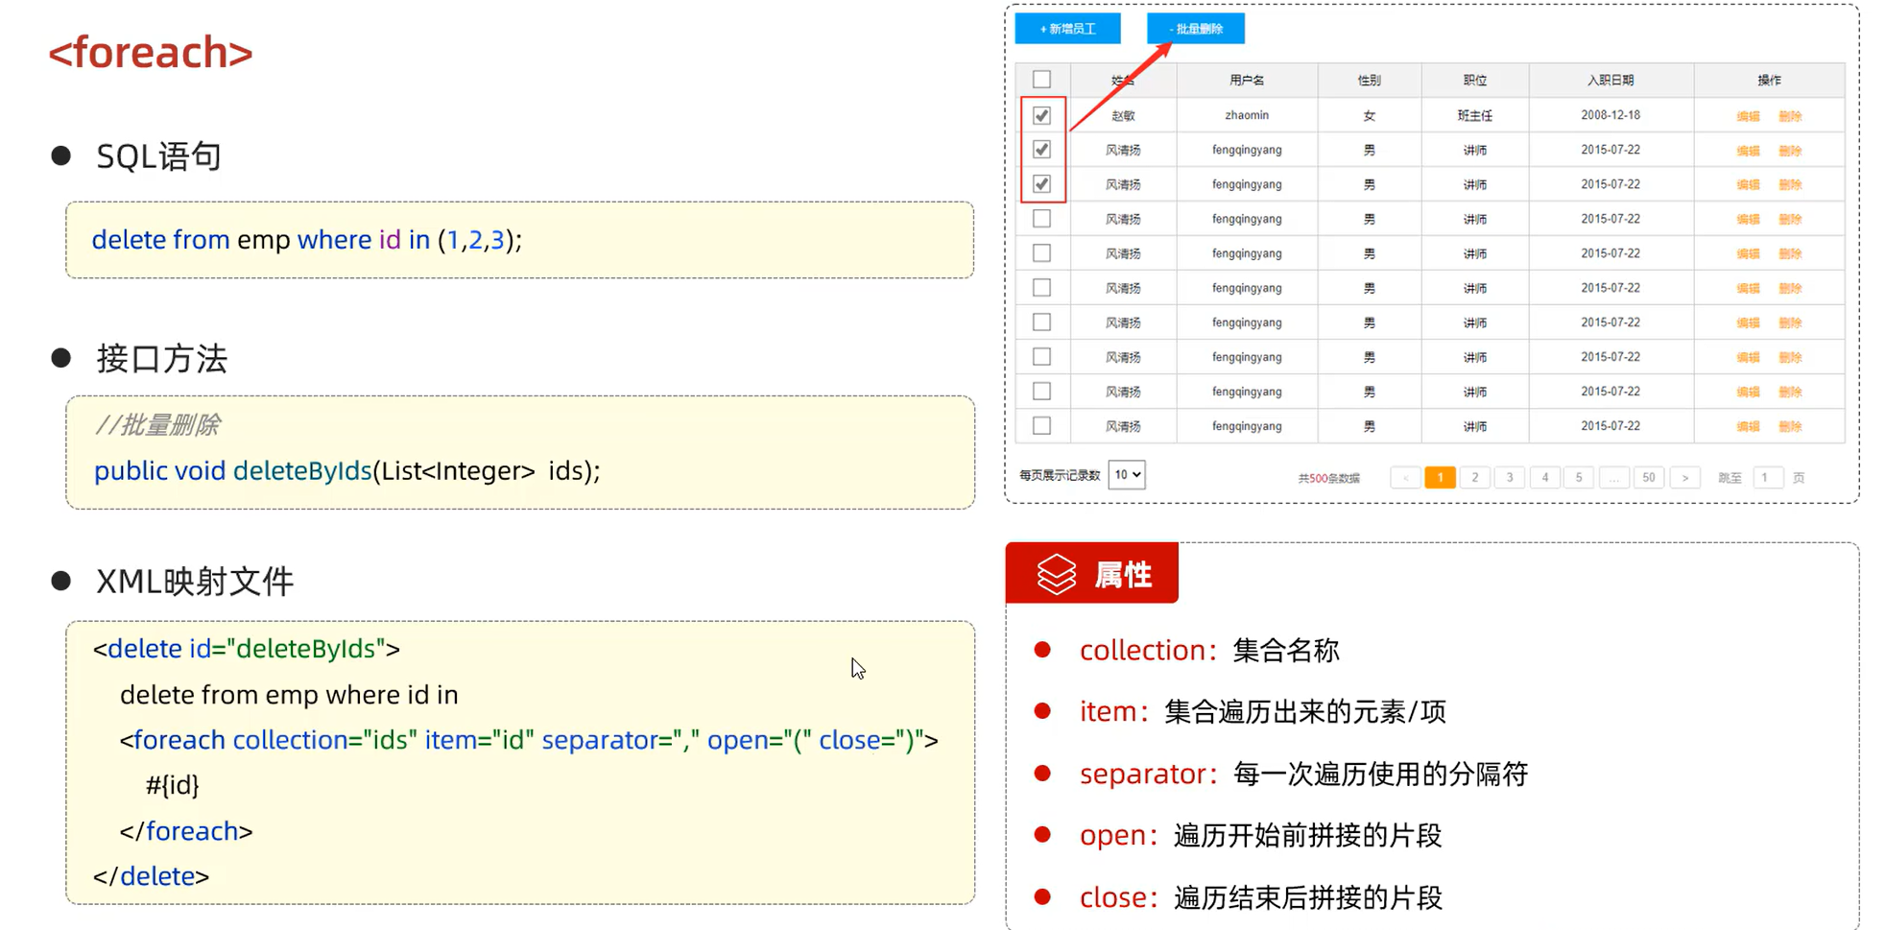The width and height of the screenshot is (1885, 930).
Task: Click the 批量删除 button
Action: pyautogui.click(x=1195, y=28)
